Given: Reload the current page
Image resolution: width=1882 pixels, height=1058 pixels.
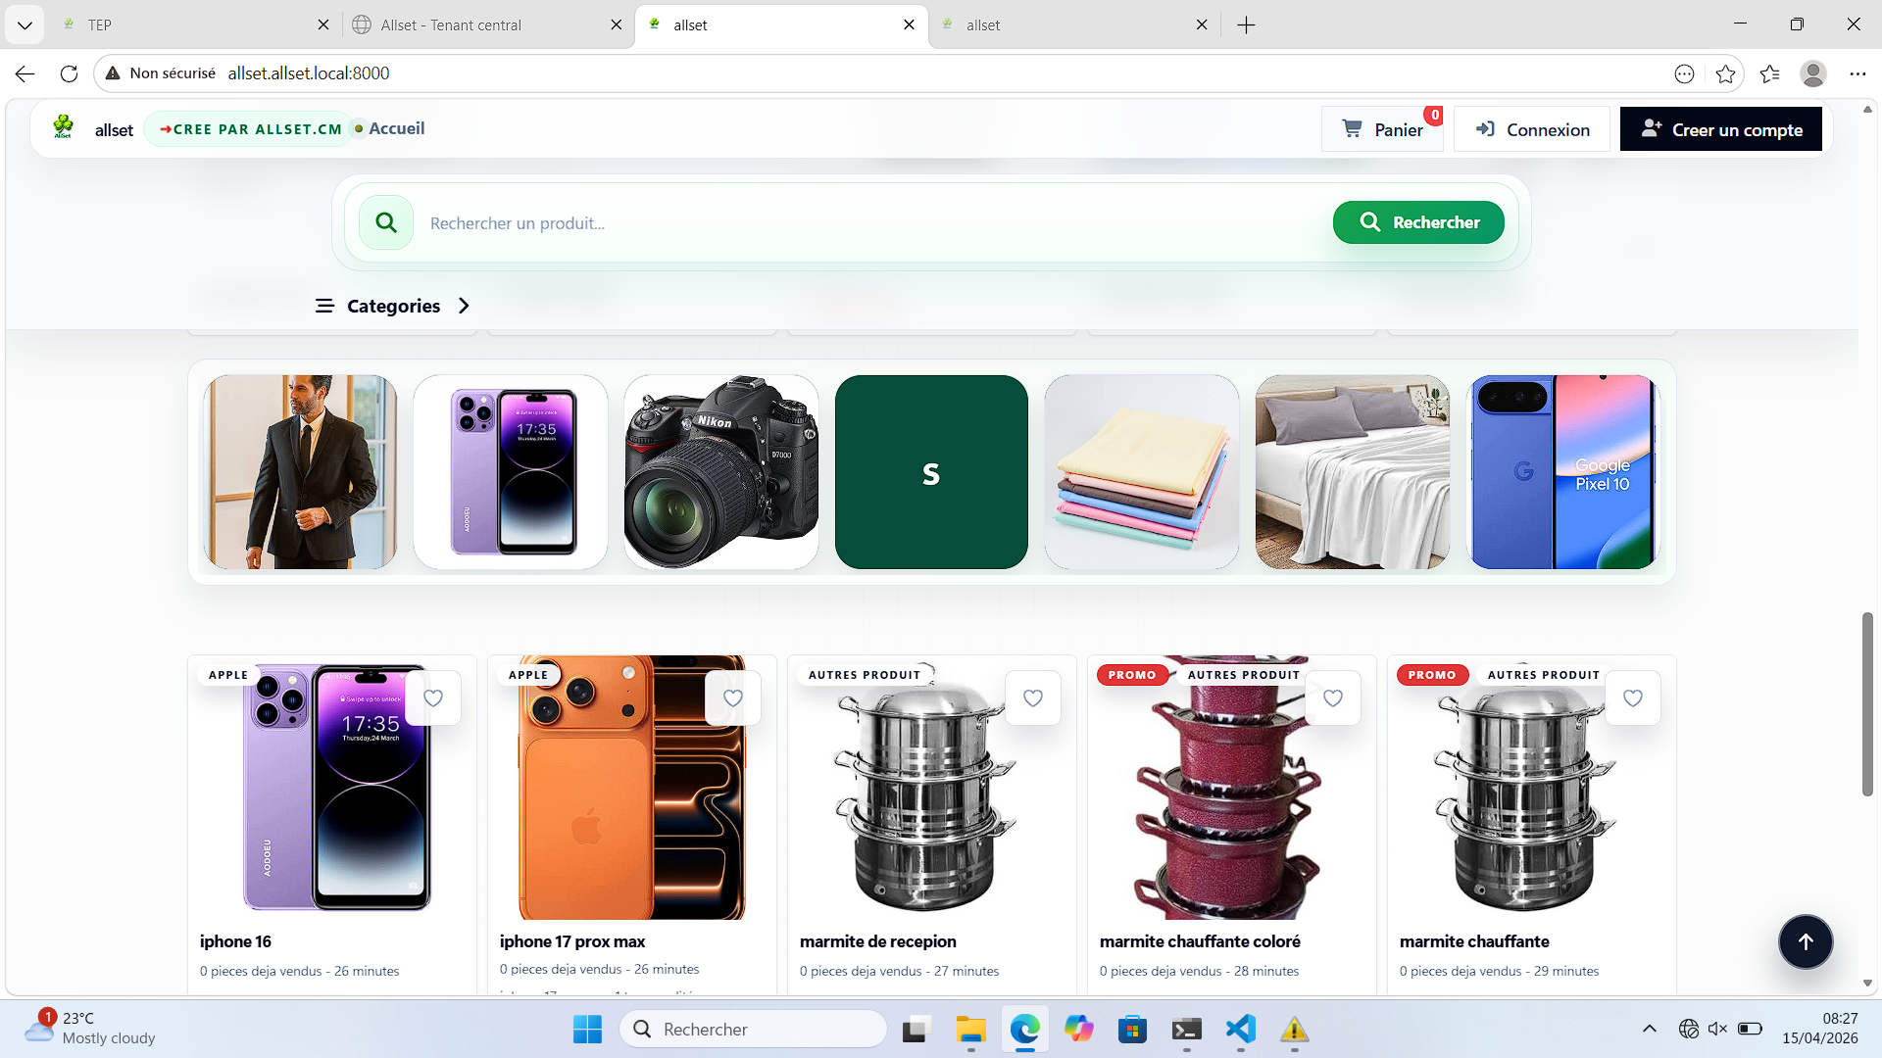Looking at the screenshot, I should tap(69, 73).
